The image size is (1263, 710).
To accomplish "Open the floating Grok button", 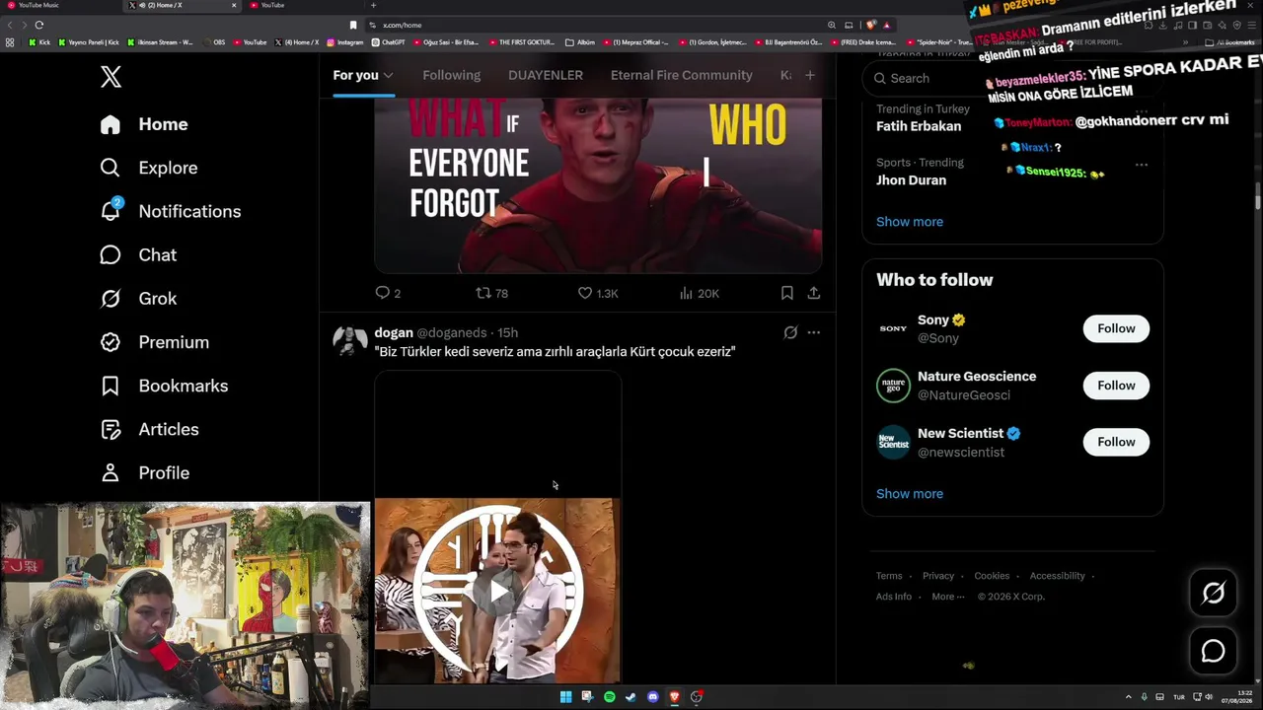I will (1213, 593).
